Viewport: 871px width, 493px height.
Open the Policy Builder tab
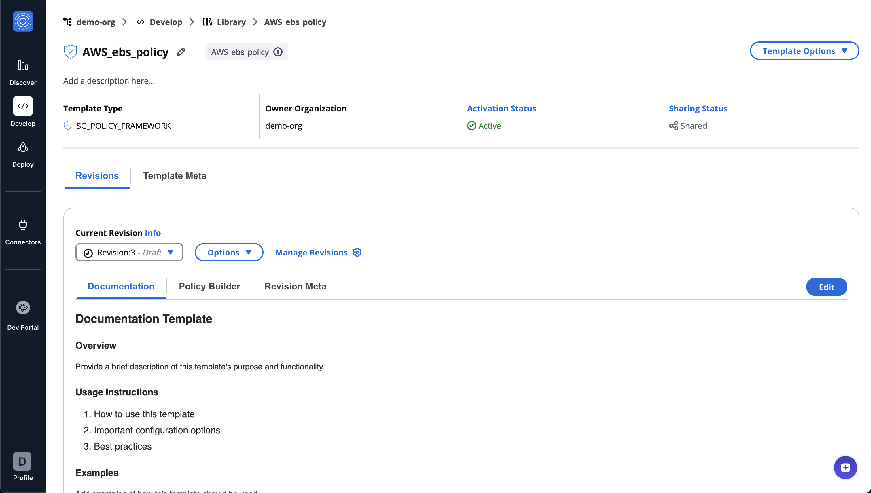pos(209,286)
